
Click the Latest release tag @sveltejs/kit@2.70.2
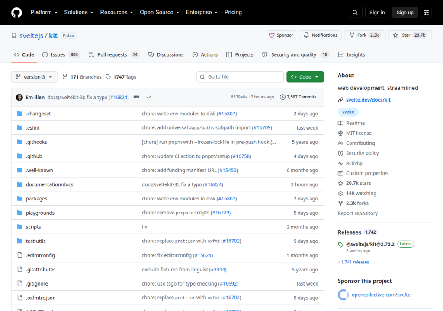tap(370, 244)
